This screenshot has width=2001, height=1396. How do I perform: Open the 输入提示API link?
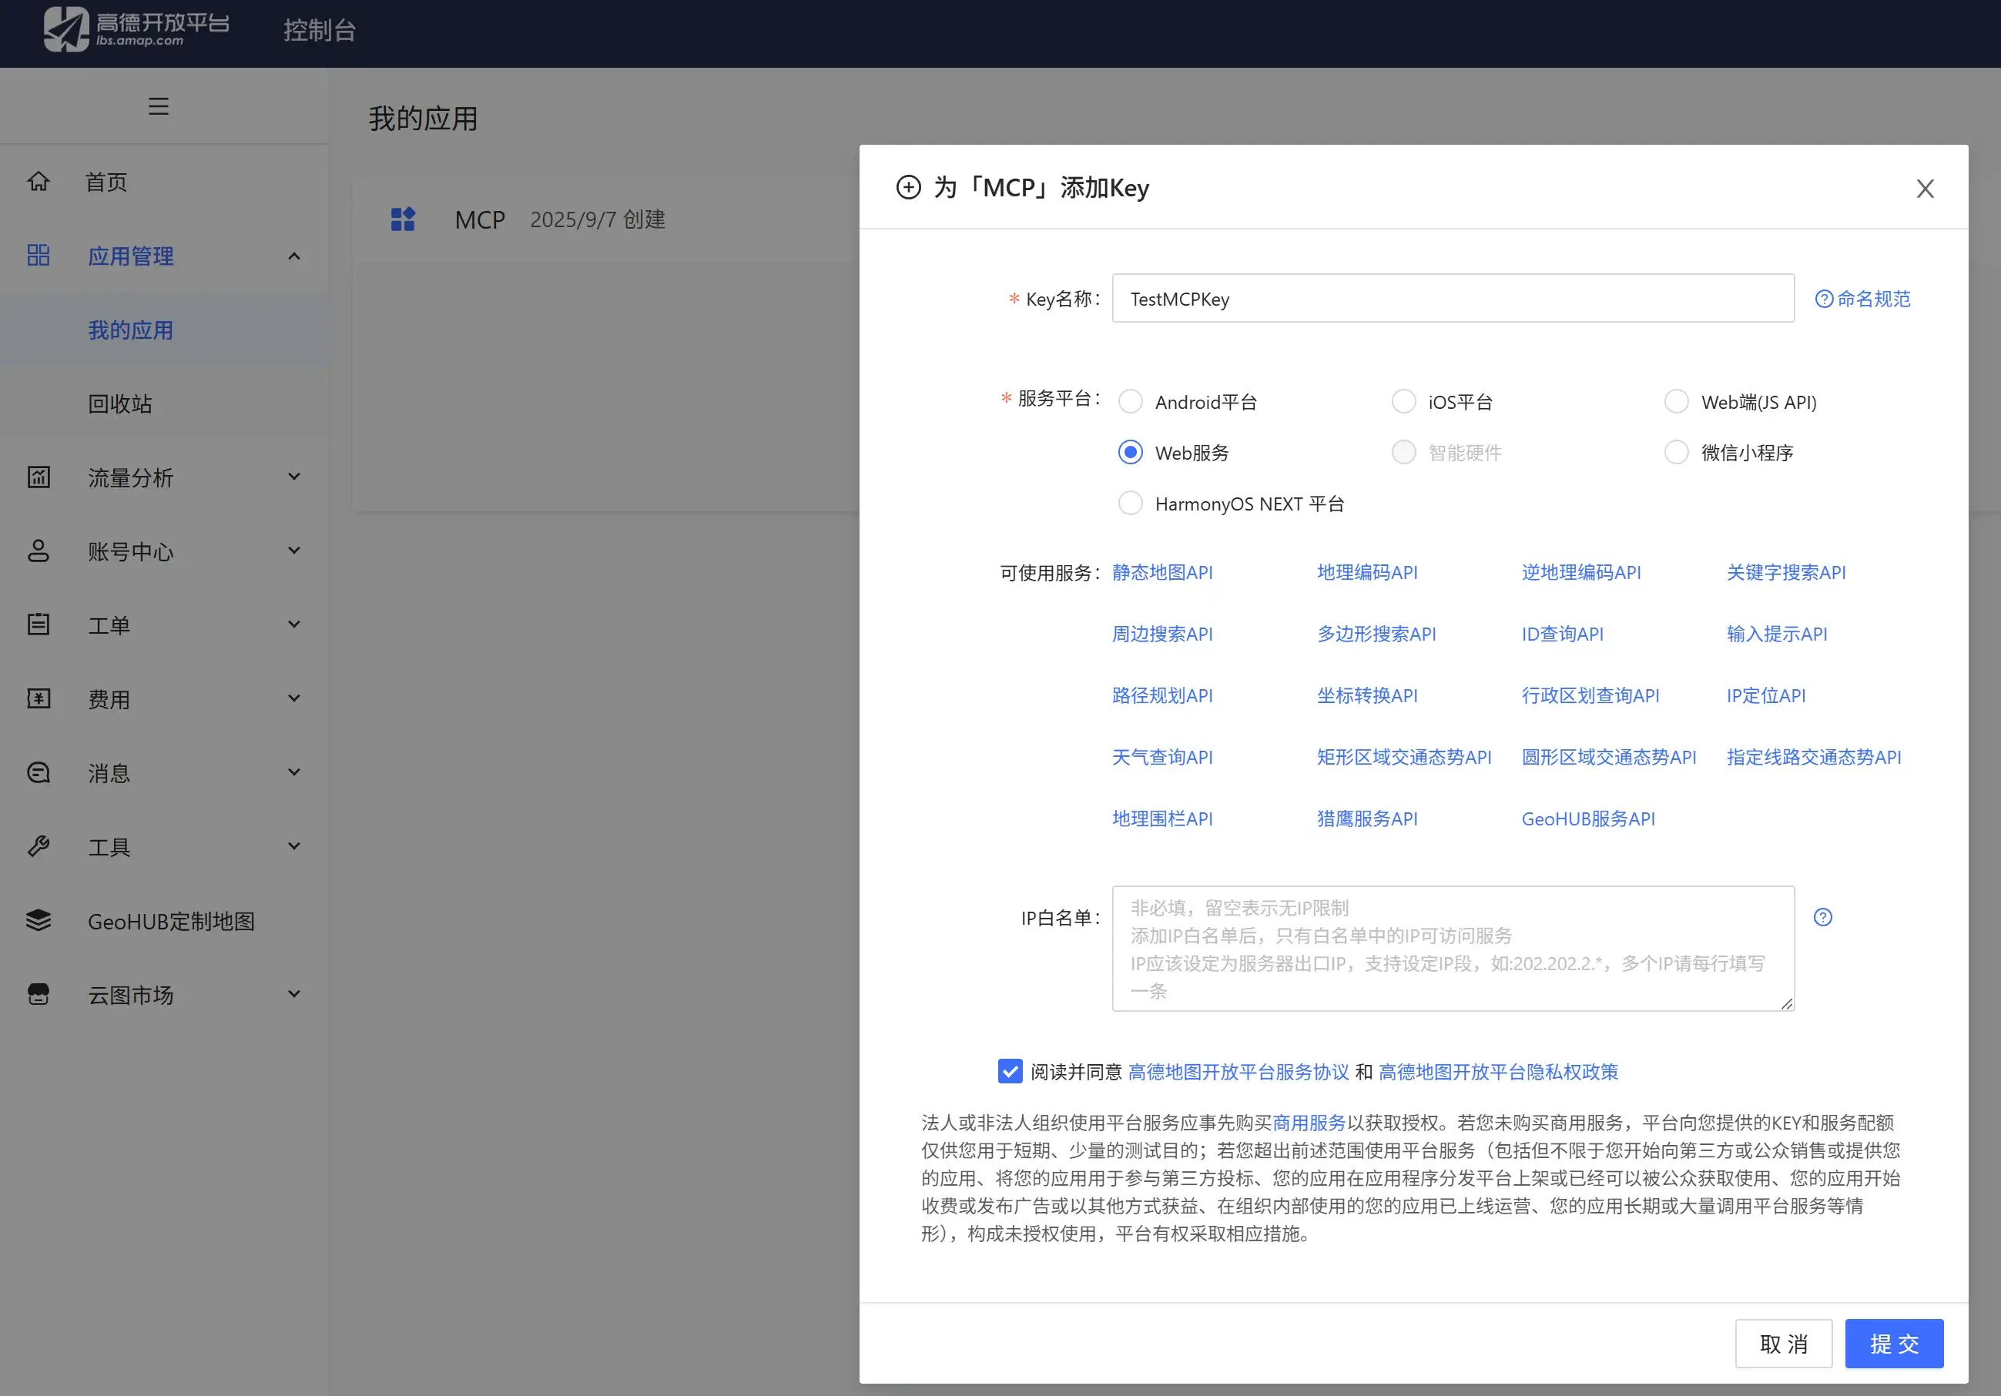[x=1777, y=634]
